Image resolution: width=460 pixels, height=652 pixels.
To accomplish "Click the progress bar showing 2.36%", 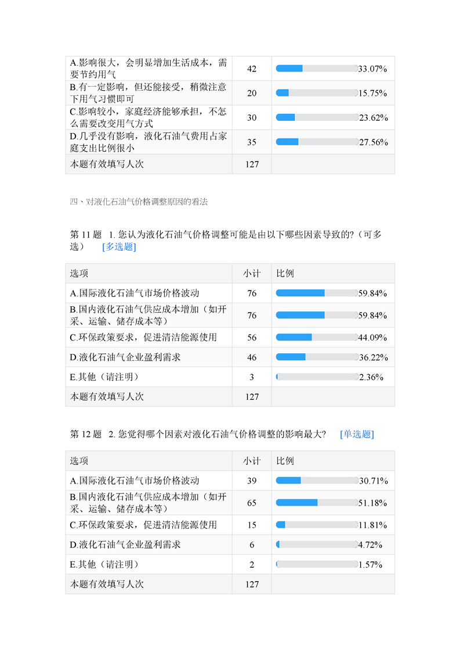I will [317, 377].
